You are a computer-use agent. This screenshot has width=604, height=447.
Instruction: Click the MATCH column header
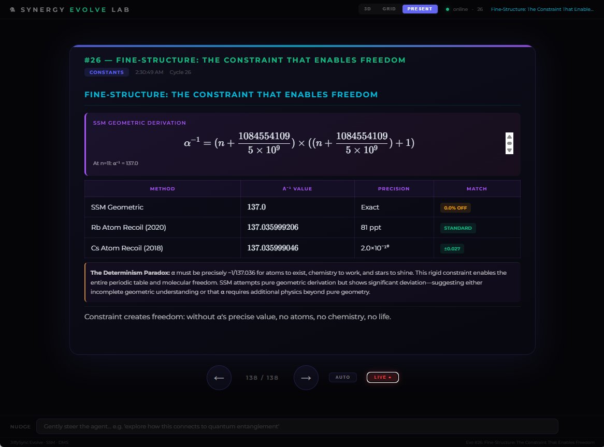[x=477, y=189]
